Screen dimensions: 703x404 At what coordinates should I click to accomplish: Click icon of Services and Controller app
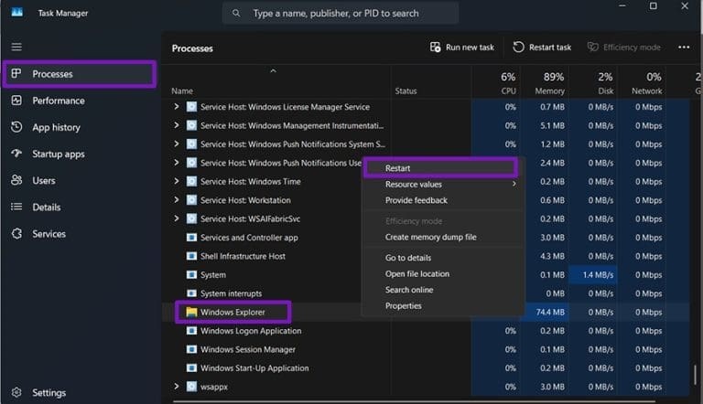(x=191, y=238)
